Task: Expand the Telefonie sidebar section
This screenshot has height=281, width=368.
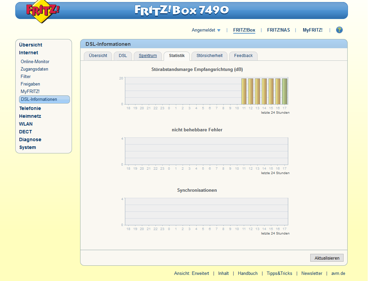Action: [30, 108]
